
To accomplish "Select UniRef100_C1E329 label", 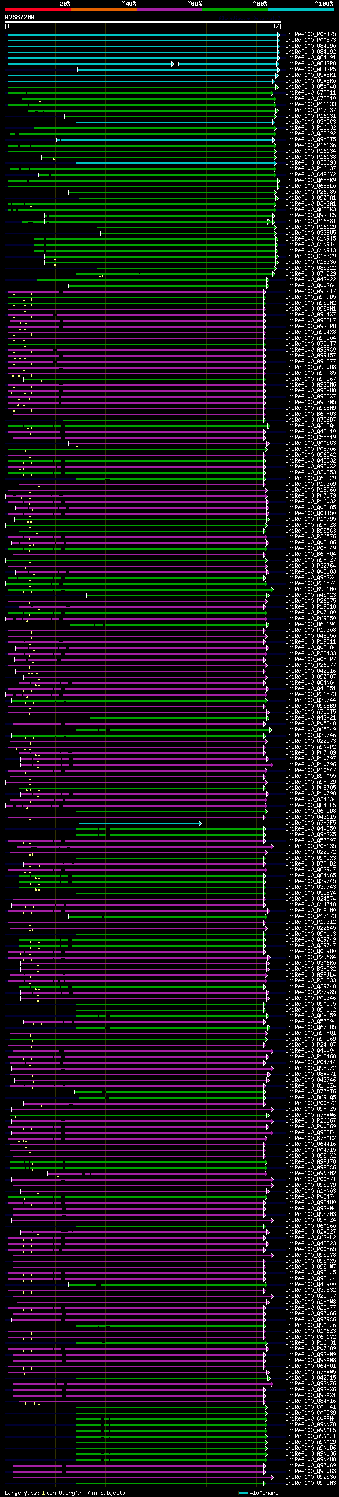I will coord(310,256).
